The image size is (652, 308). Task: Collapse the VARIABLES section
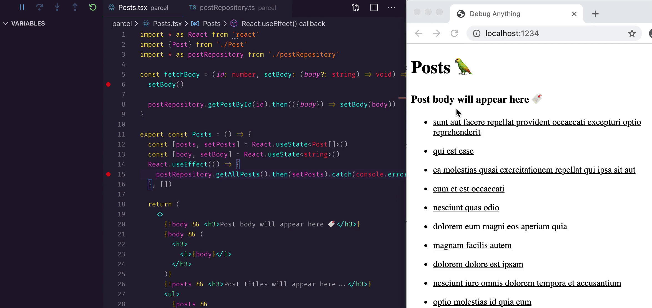6,24
